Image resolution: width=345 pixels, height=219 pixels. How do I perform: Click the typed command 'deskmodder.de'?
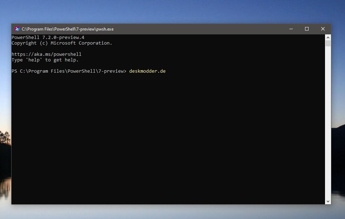coord(147,71)
